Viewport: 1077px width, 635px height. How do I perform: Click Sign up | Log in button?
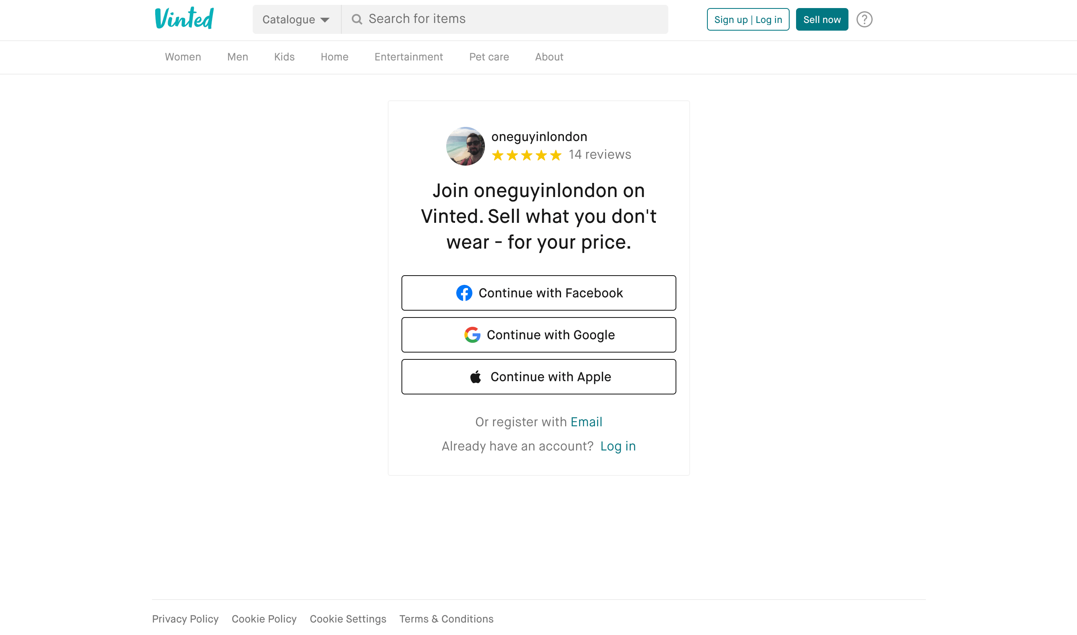[748, 19]
